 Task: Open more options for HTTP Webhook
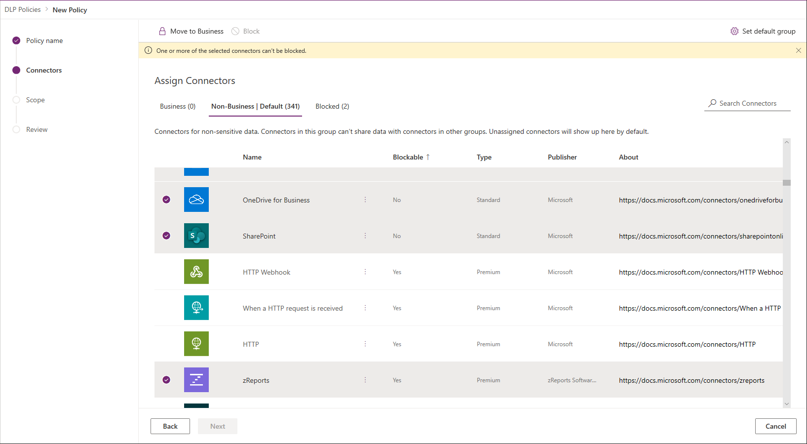point(365,272)
